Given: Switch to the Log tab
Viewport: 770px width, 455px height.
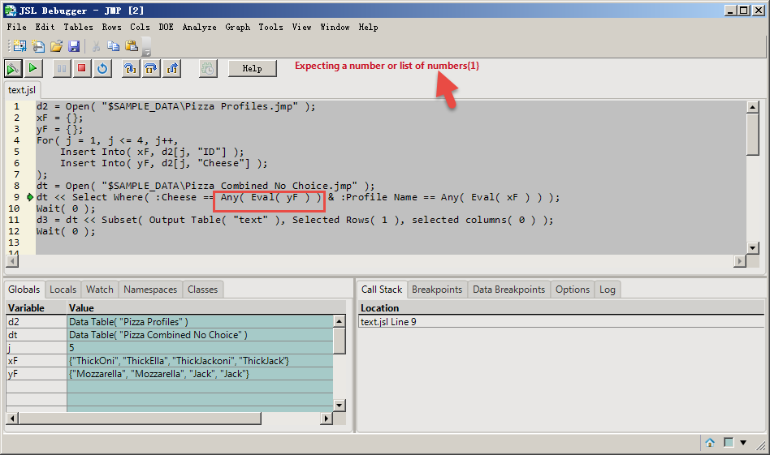Looking at the screenshot, I should point(607,290).
